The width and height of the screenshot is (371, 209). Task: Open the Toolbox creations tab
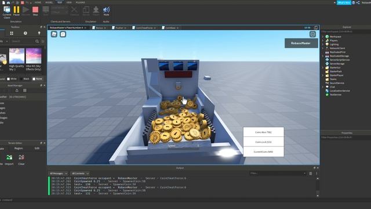(x=39, y=34)
